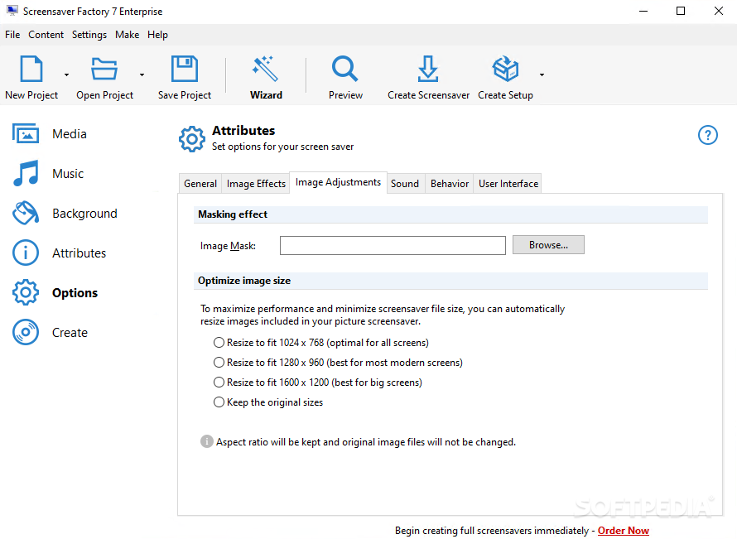The width and height of the screenshot is (737, 539).
Task: Select Resize to fit 1600 x 1200
Action: pyautogui.click(x=318, y=382)
